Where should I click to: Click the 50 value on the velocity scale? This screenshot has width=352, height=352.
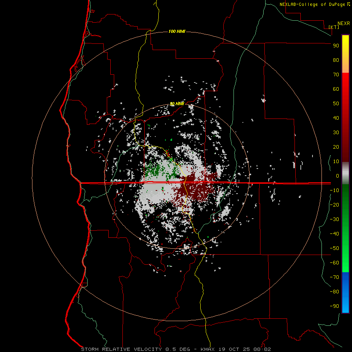336,104
